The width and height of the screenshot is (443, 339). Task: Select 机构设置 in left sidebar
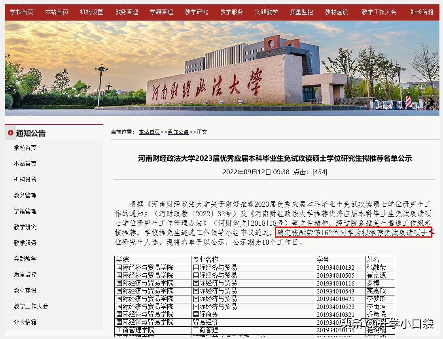click(25, 179)
